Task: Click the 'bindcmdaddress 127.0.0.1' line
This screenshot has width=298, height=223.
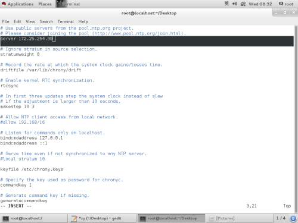Action: coord(32,138)
